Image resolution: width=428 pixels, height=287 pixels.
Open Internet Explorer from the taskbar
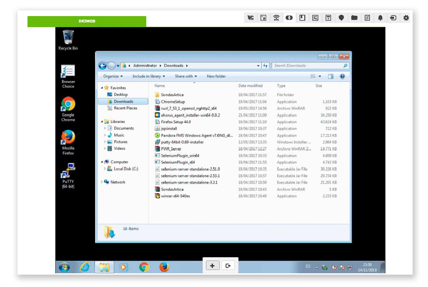(x=84, y=267)
